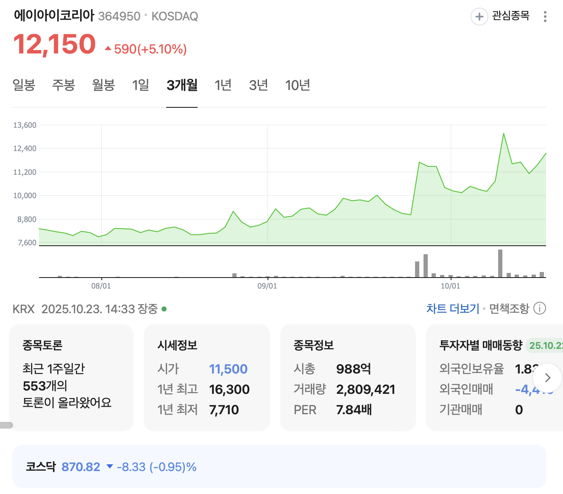This screenshot has width=563, height=494.
Task: Select the 주봉 weekly candle tab
Action: coord(64,85)
